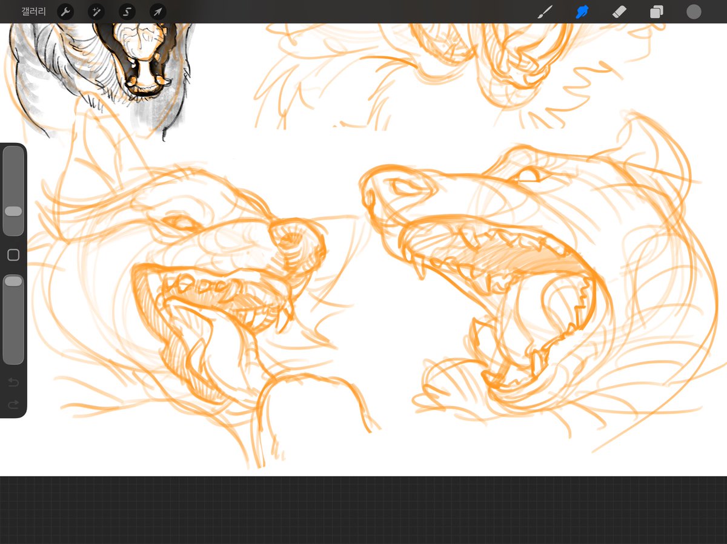Undo the last stroke

pyautogui.click(x=13, y=382)
